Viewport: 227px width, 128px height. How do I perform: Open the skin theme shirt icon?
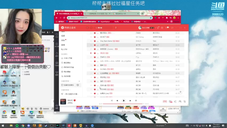coord(158,28)
